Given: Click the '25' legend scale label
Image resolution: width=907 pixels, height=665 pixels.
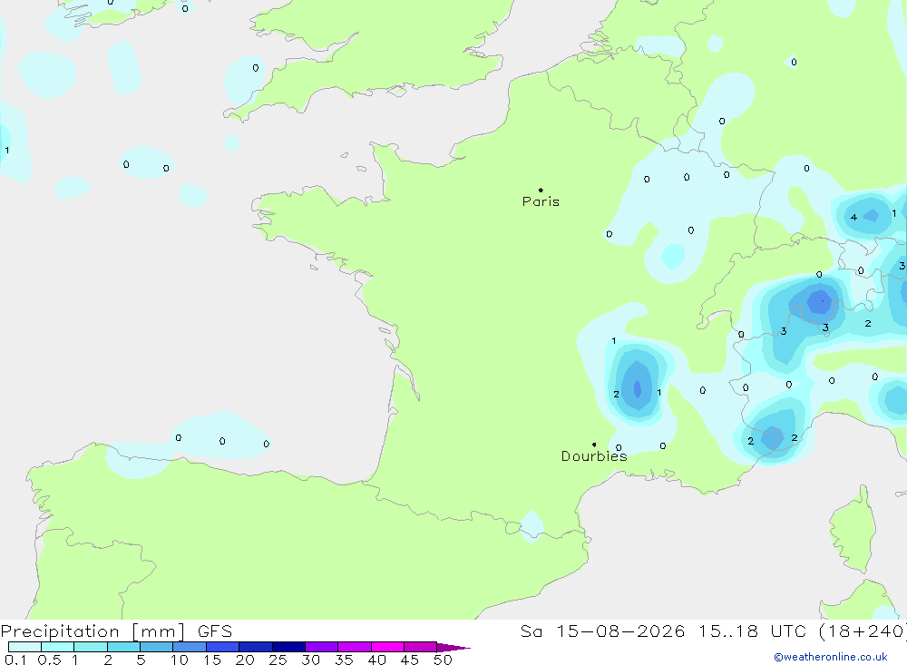Looking at the screenshot, I should [278, 660].
